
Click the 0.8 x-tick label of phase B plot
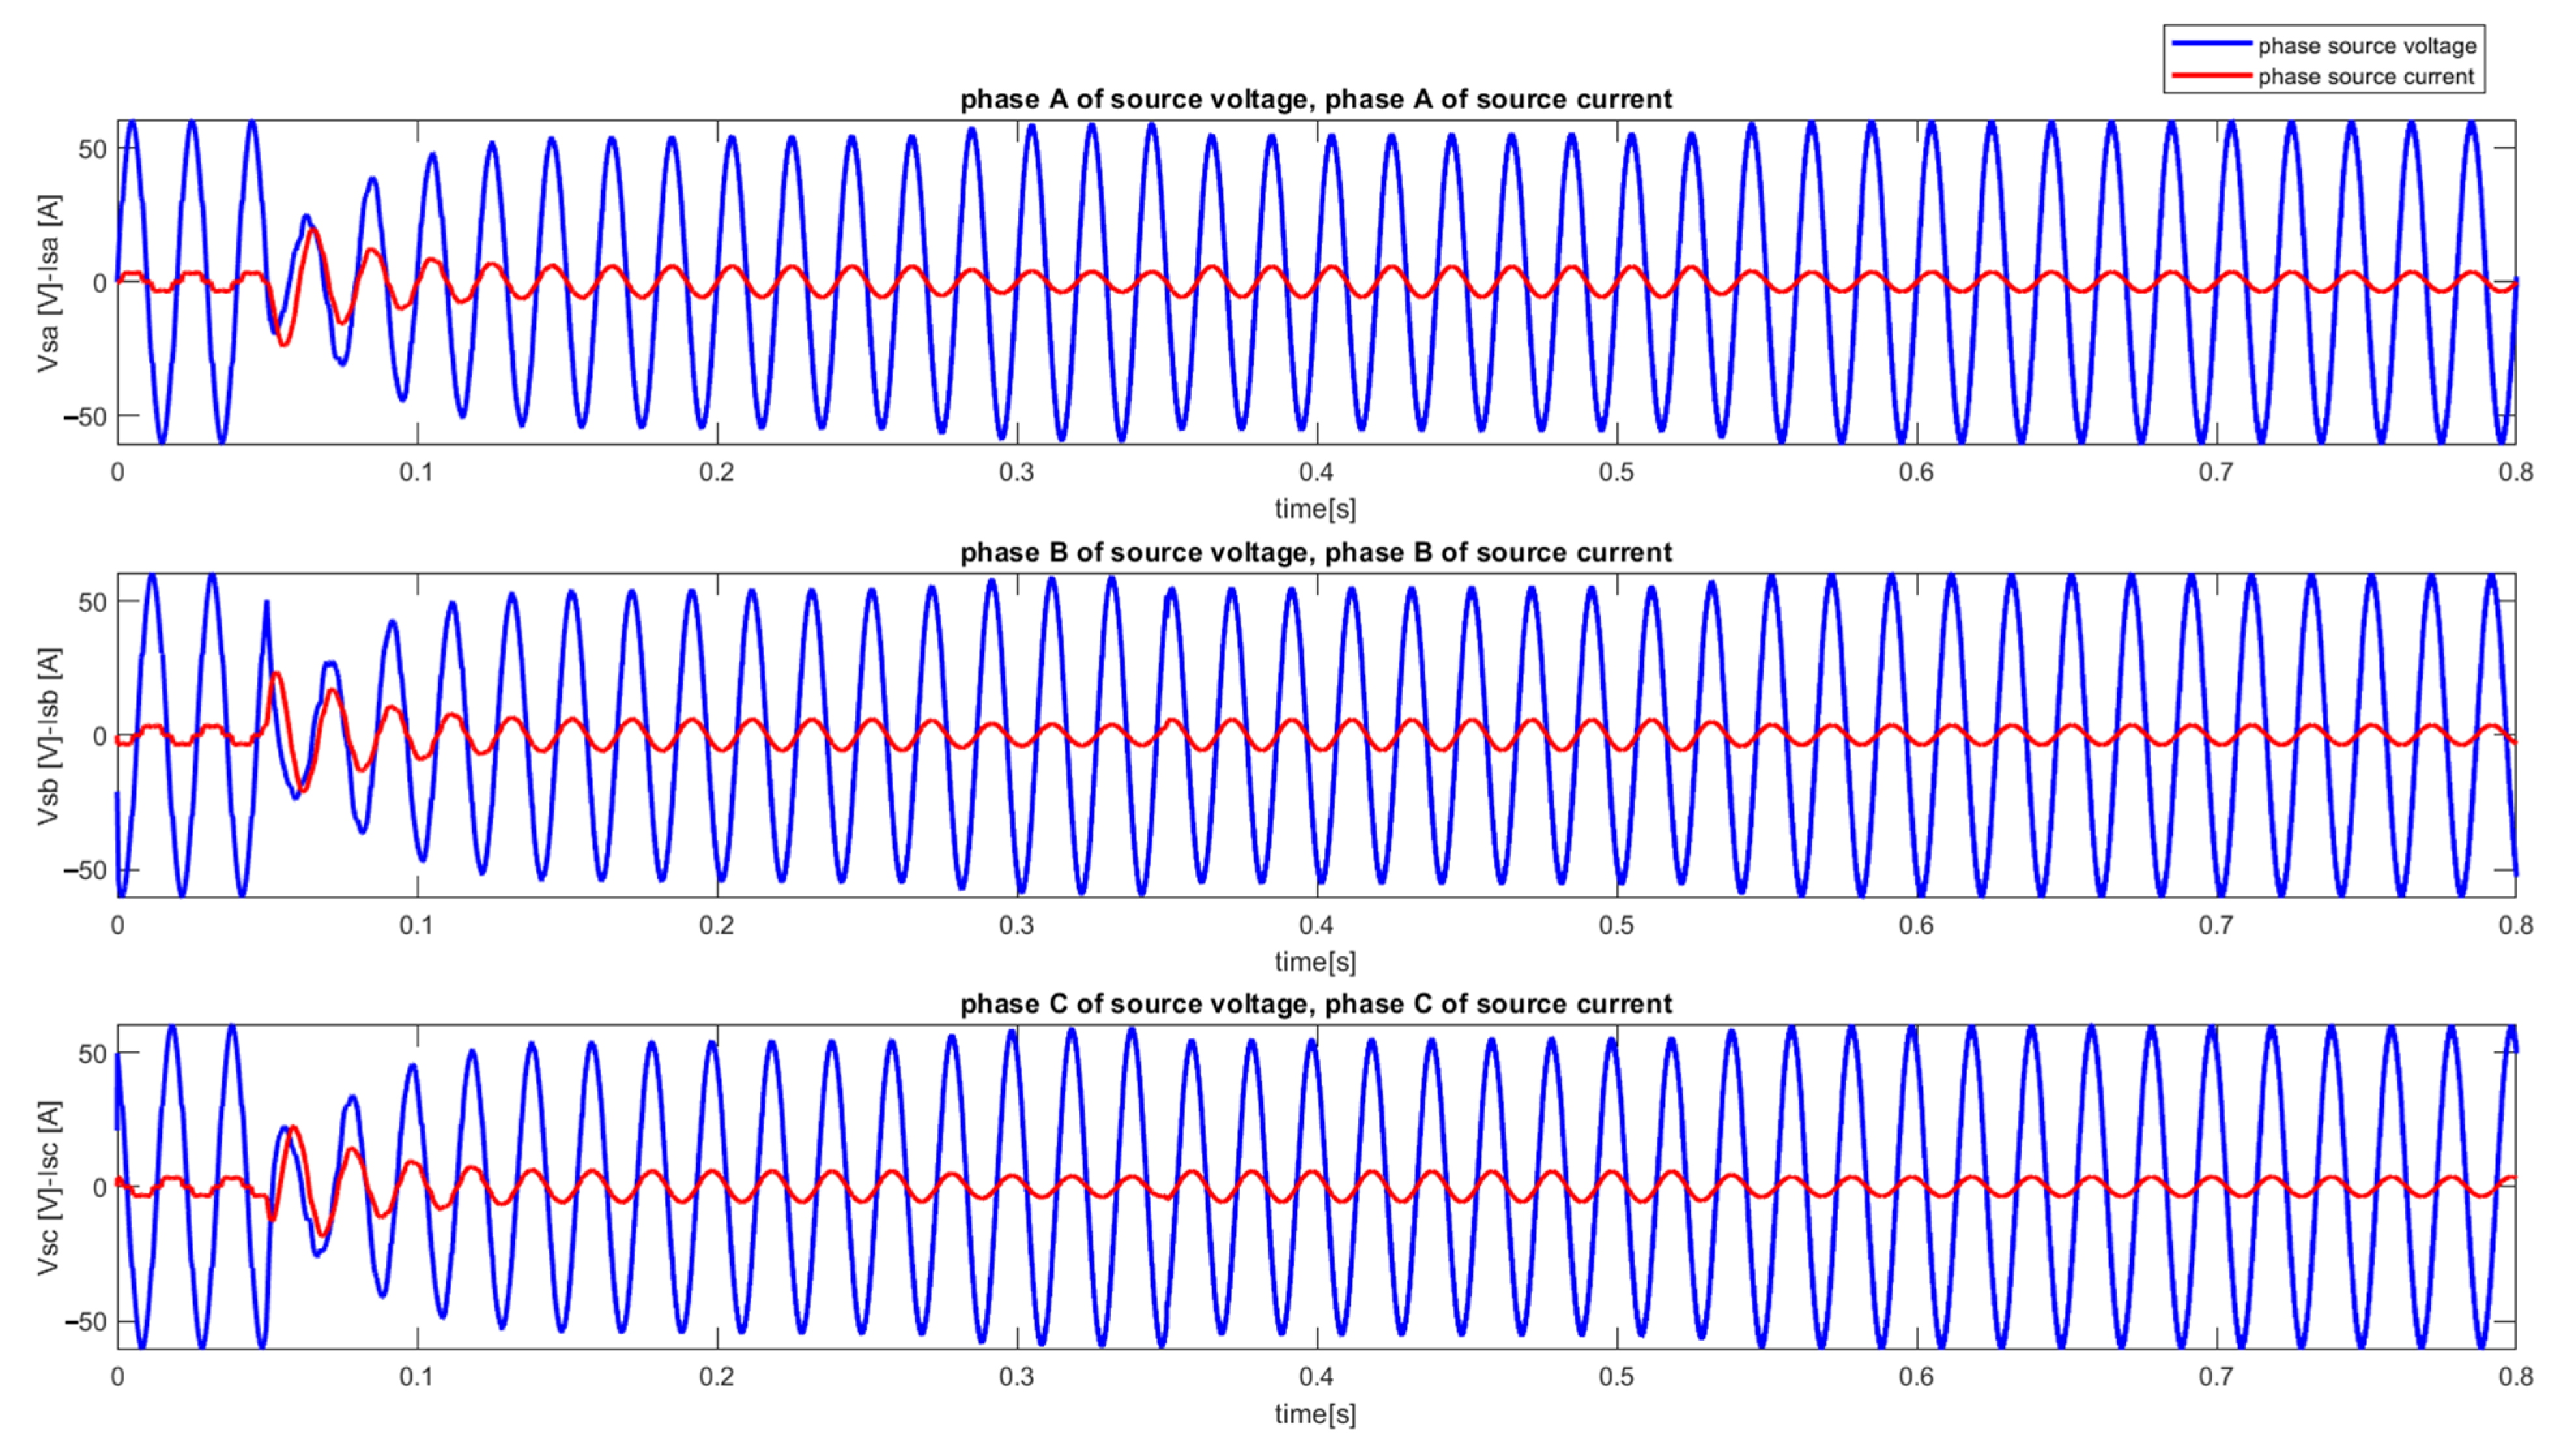click(x=2515, y=925)
